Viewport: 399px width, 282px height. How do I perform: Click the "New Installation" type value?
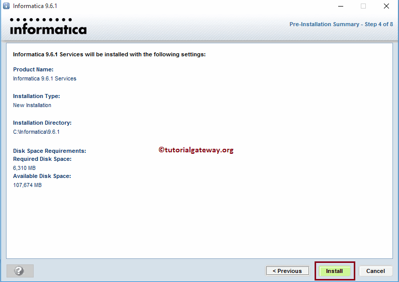coord(32,105)
